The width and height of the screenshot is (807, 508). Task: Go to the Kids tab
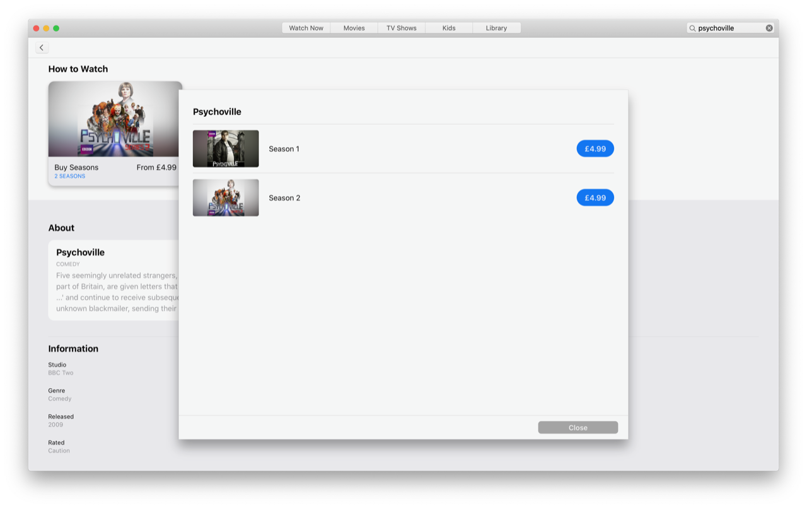tap(449, 28)
